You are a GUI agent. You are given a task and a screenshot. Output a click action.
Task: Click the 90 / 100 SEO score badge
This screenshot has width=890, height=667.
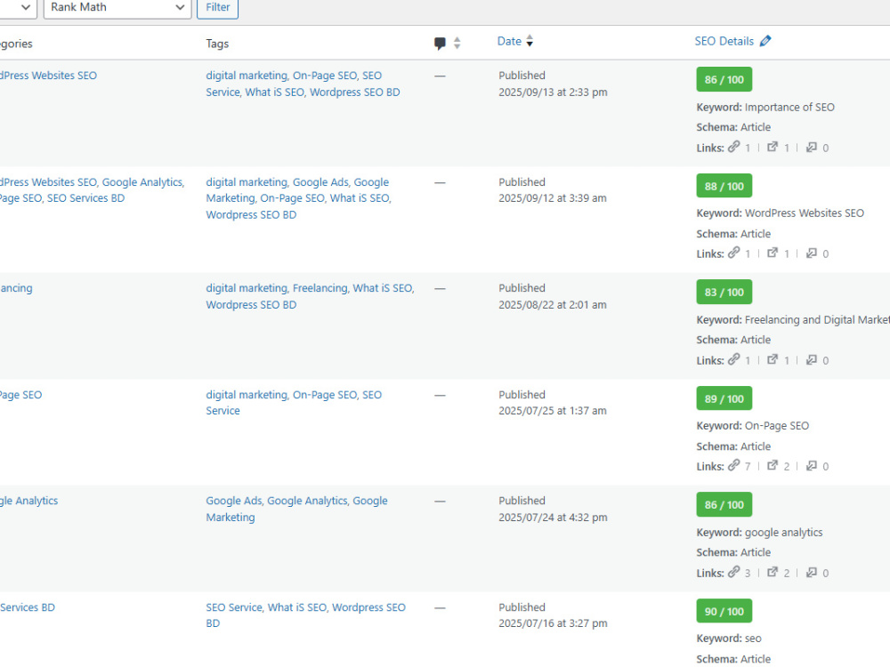coord(724,612)
